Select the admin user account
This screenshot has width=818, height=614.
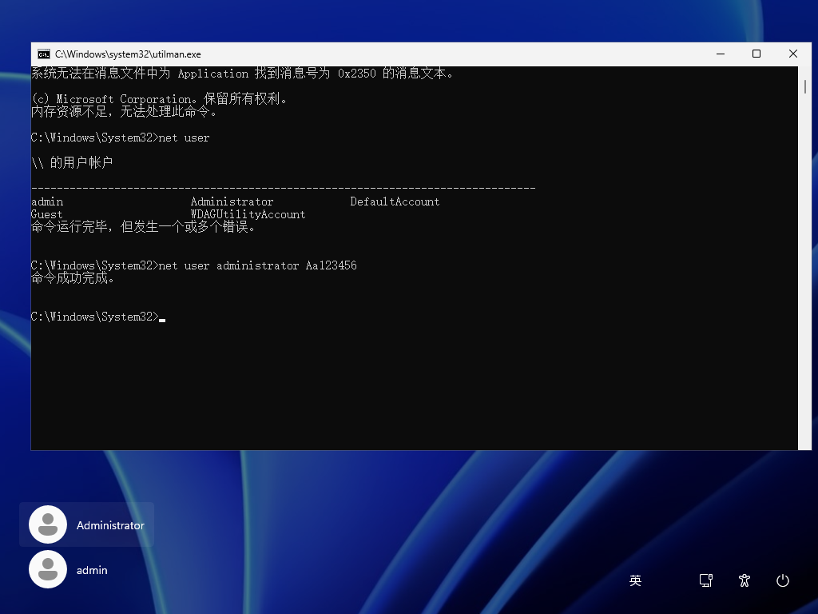point(86,569)
